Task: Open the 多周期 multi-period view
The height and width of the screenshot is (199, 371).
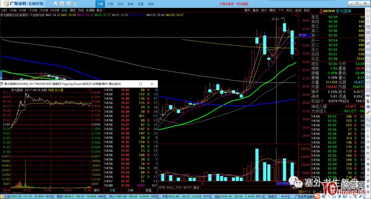Action: pos(90,10)
